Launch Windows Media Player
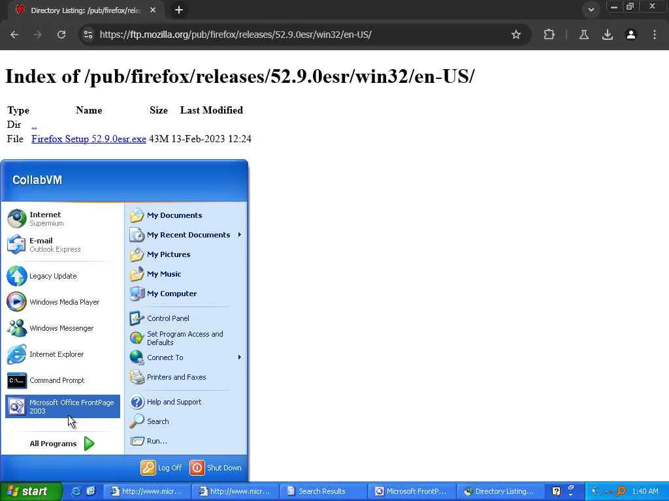 [63, 302]
